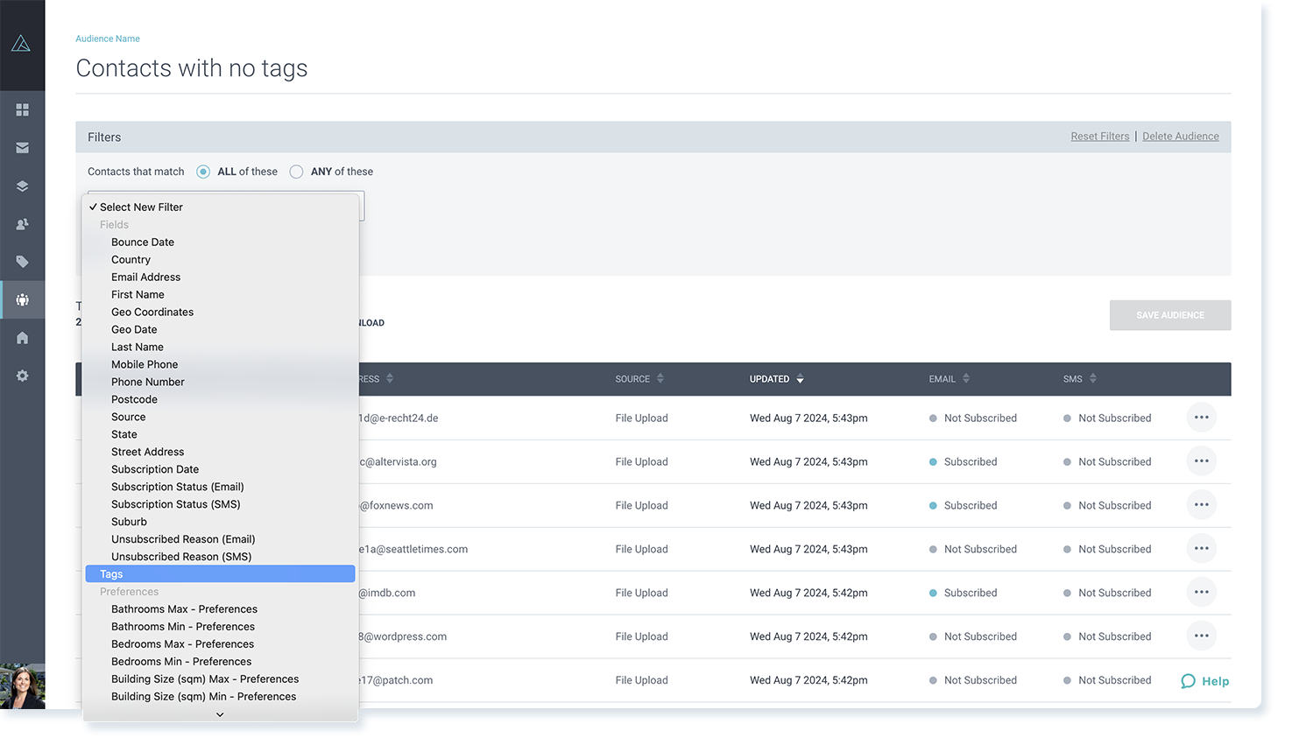Open the ellipsis options for the foxnews.com contact

click(1201, 504)
